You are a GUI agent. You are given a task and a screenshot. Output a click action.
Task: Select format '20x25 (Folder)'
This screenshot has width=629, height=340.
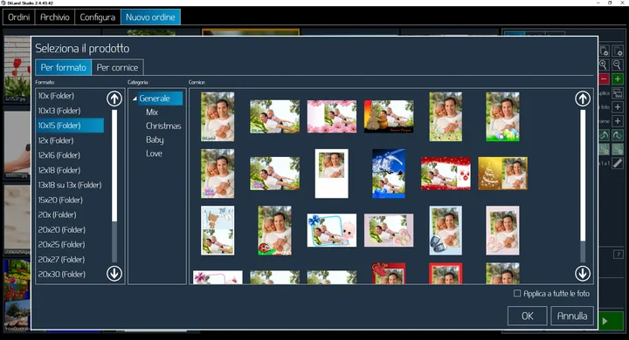click(70, 244)
